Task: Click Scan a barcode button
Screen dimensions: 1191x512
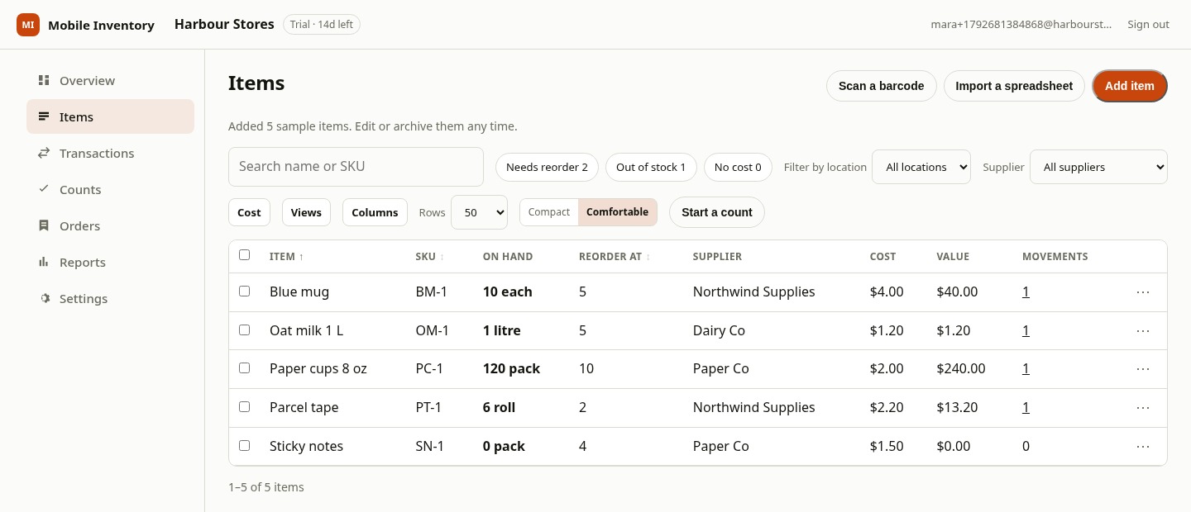Action: (x=881, y=86)
